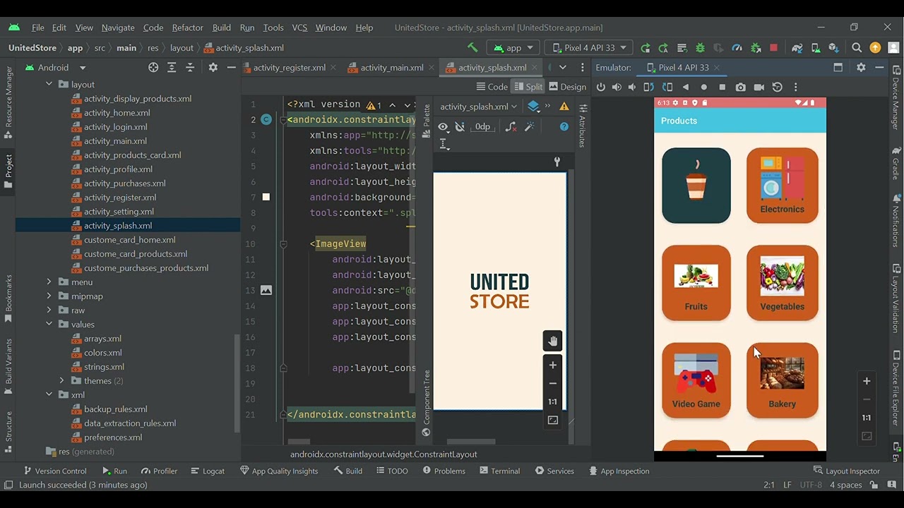Screen dimensions: 904x508
Task: Switch to activity_main.xml editor tab
Action: tap(391, 68)
